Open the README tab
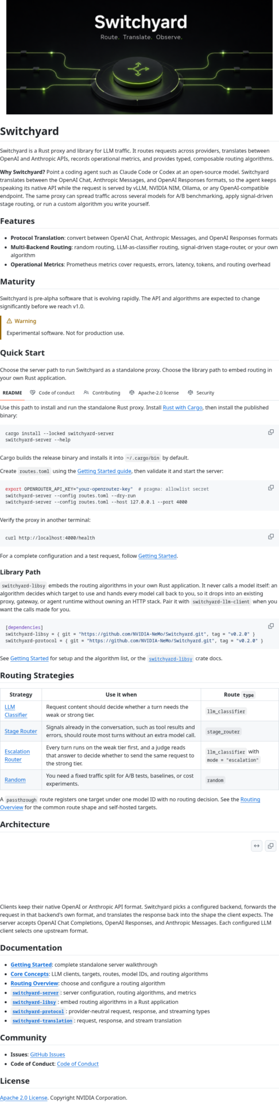 point(12,393)
